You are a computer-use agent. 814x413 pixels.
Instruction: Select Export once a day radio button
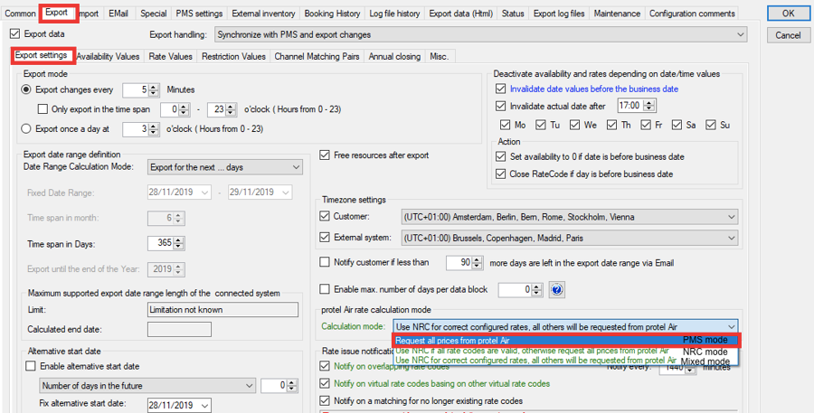click(27, 129)
